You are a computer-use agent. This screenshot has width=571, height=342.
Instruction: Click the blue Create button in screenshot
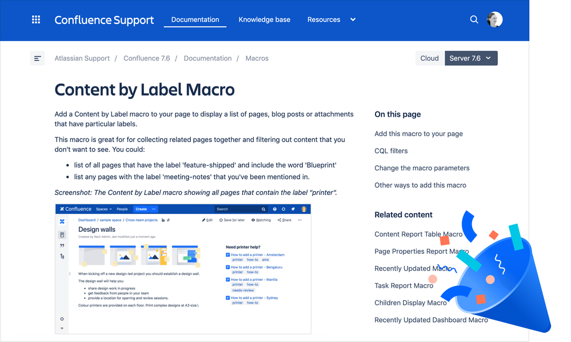(141, 209)
